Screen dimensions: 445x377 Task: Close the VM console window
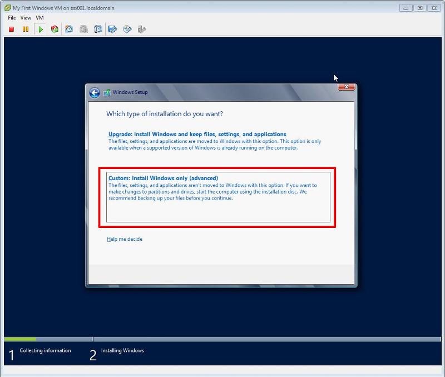click(x=434, y=8)
